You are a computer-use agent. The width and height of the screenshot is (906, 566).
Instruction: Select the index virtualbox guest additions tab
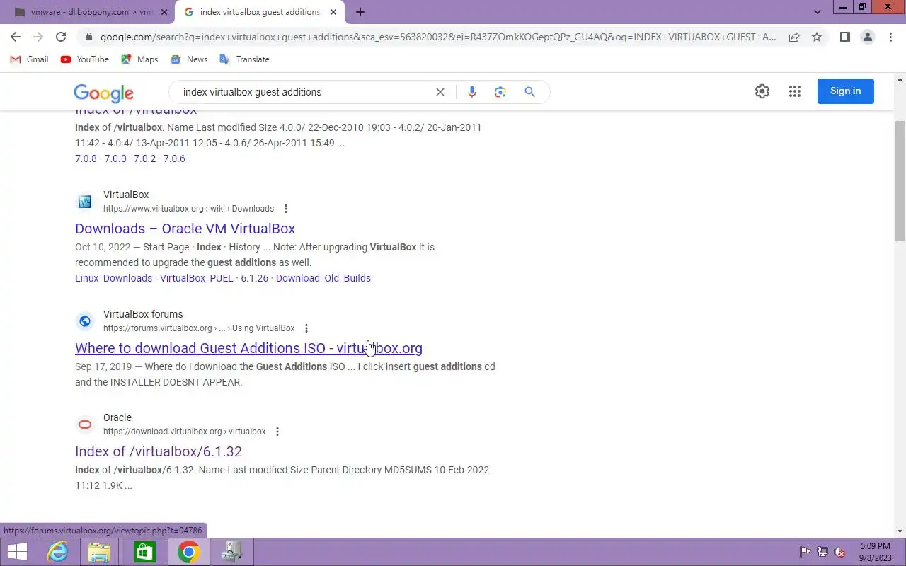[259, 12]
